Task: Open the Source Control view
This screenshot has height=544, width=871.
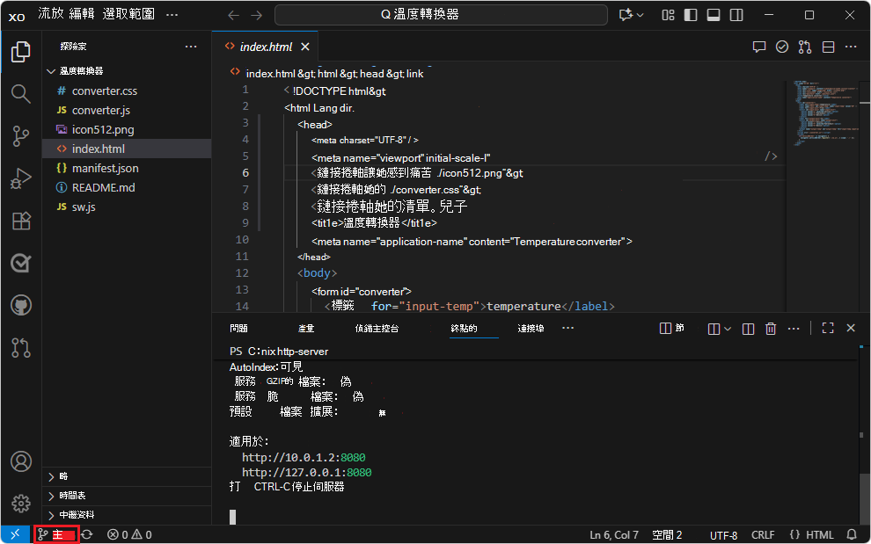Action: pos(20,137)
